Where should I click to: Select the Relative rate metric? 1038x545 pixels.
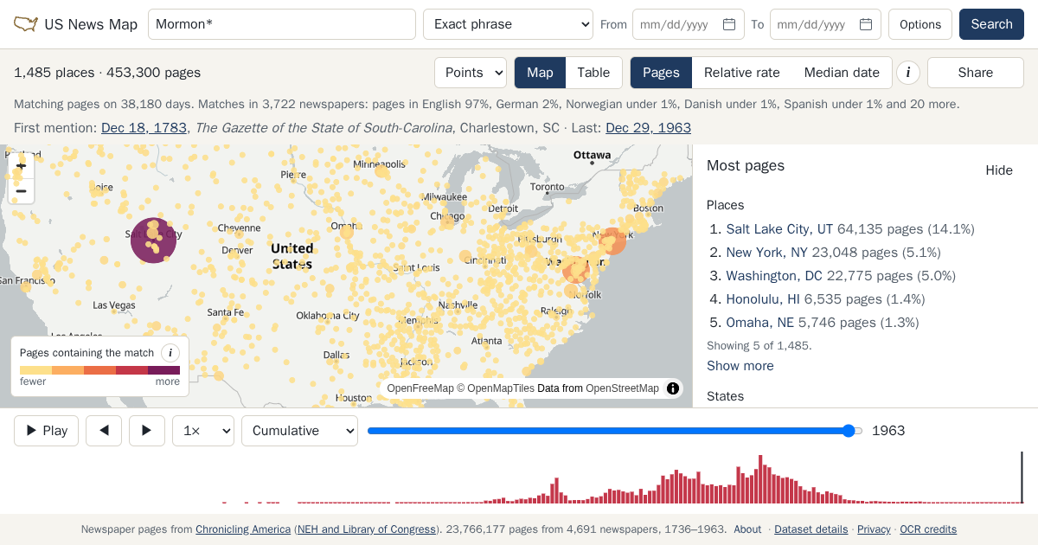[x=742, y=73]
